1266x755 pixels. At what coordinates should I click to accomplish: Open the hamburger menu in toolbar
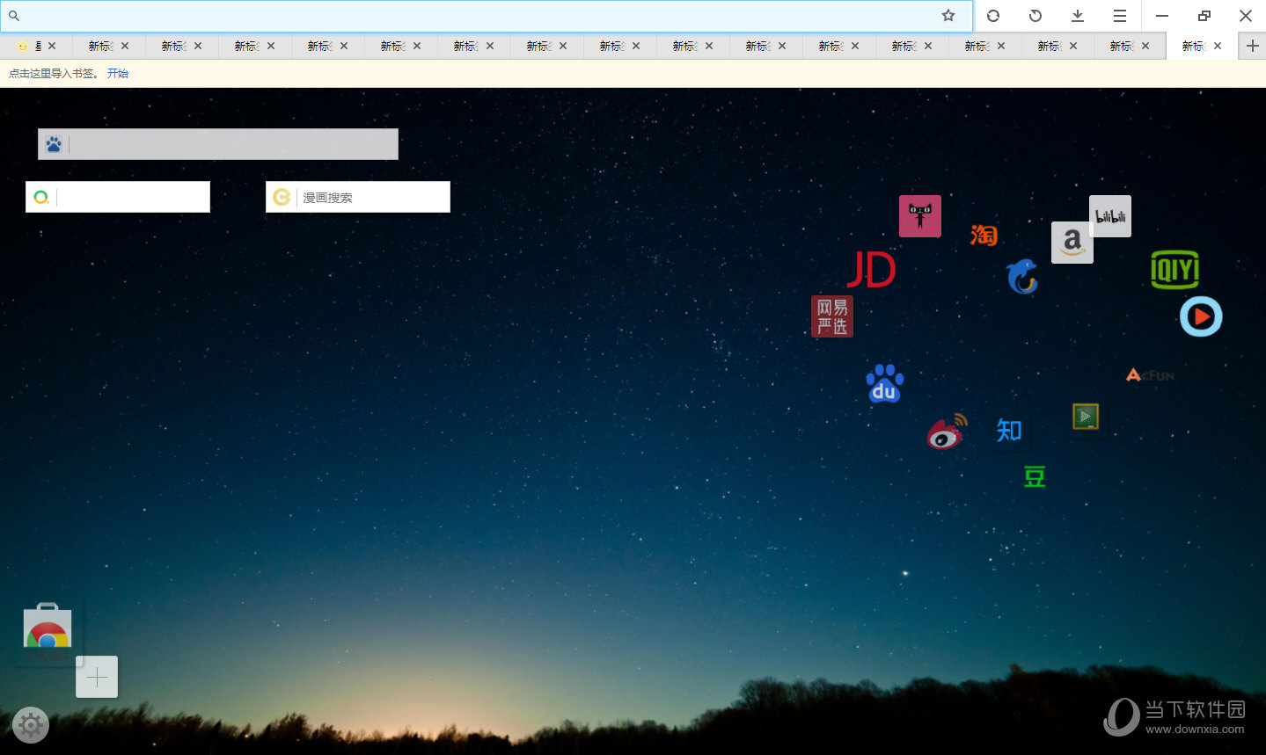tap(1119, 16)
